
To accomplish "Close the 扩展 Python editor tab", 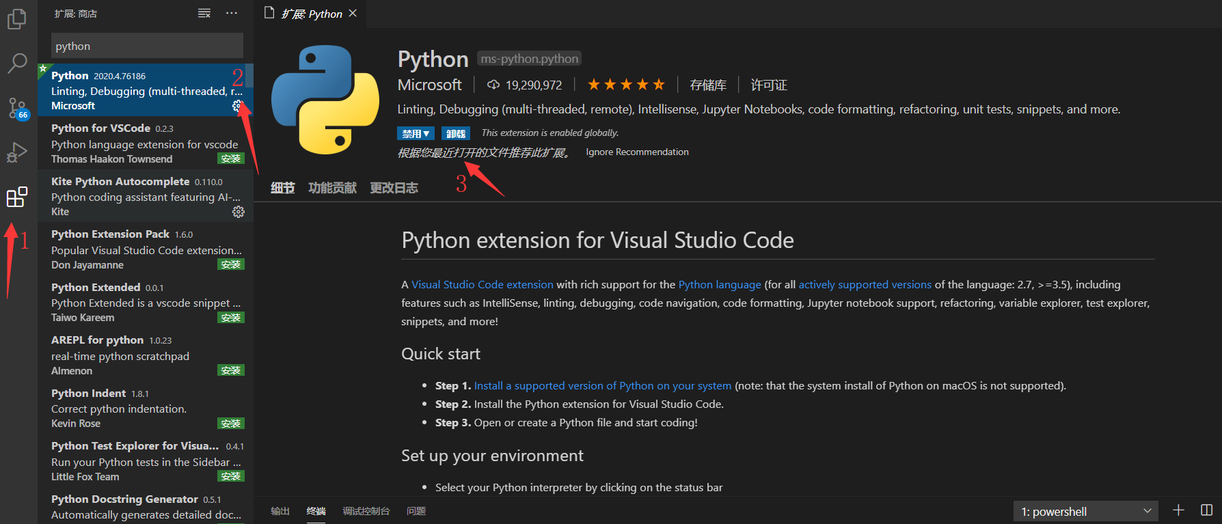I will (353, 13).
